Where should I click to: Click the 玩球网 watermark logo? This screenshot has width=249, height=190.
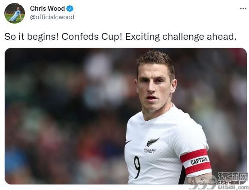tap(233, 176)
